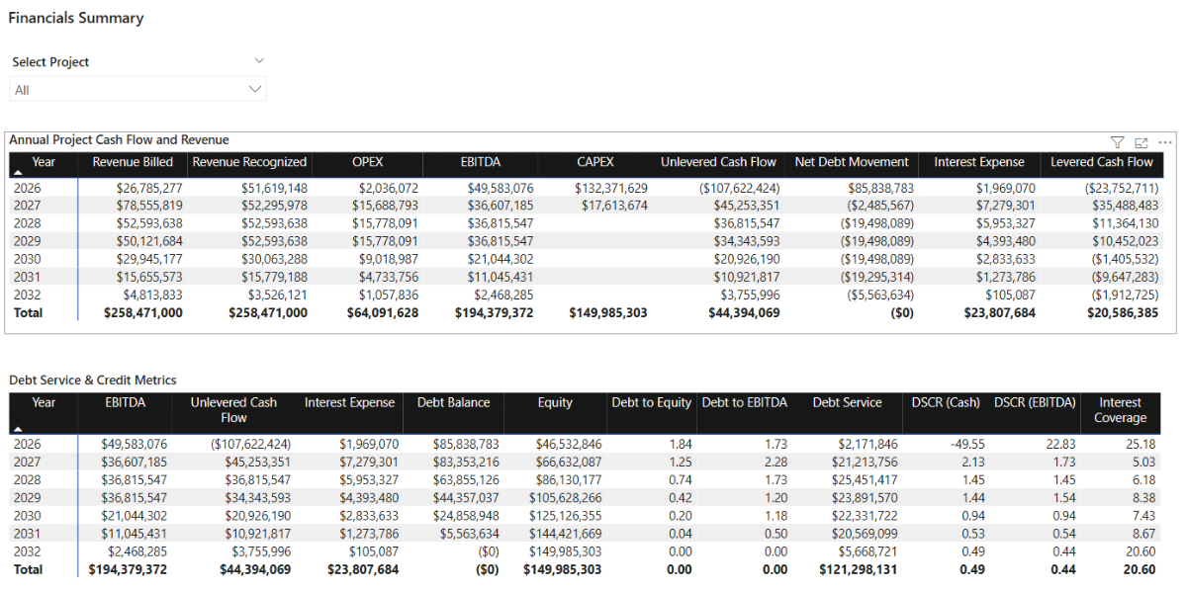Click the OPEX column header
Image resolution: width=1187 pixels, height=591 pixels.
367,162
